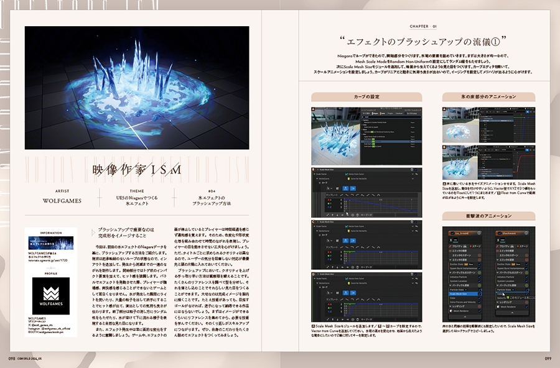Select red X curve channel in panel B

coord(329,200)
